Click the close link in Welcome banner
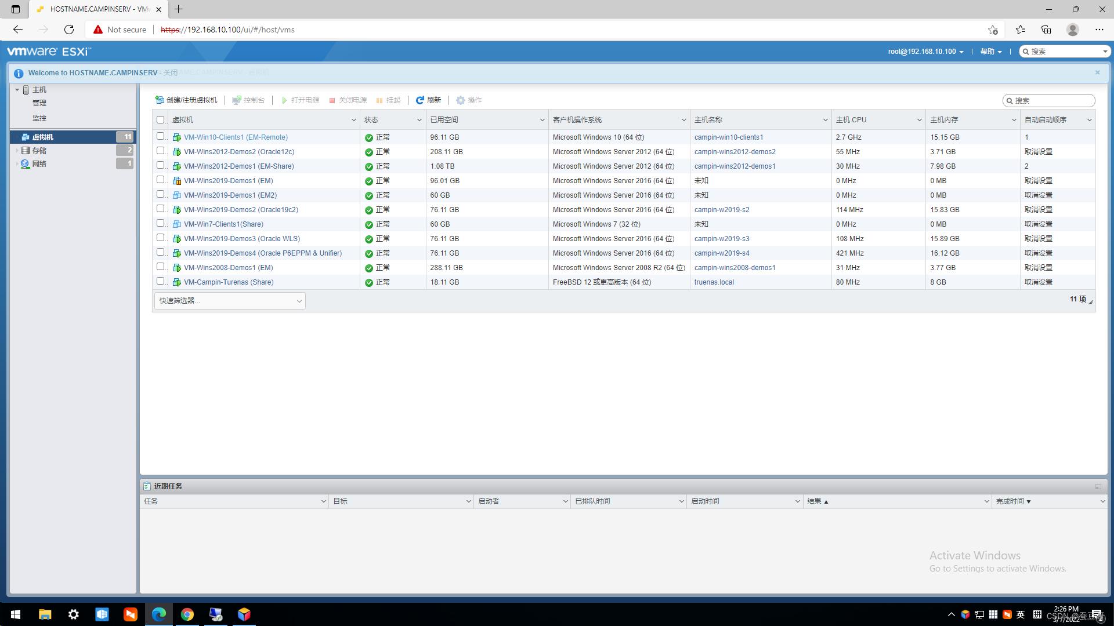Viewport: 1114px width, 626px height. (171, 73)
